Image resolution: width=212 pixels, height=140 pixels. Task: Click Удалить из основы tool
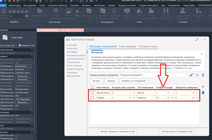(x=127, y=14)
